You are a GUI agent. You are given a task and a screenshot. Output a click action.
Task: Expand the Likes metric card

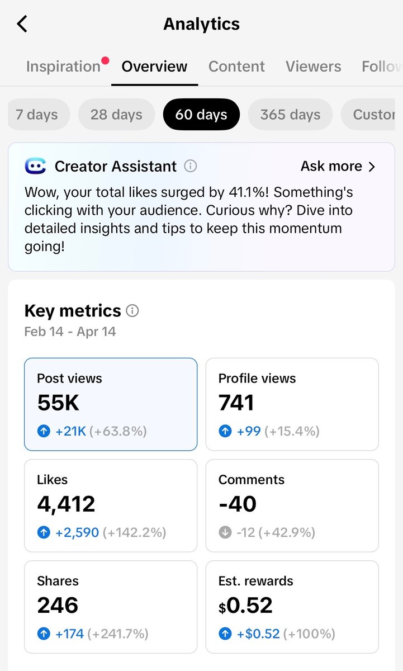tap(110, 505)
